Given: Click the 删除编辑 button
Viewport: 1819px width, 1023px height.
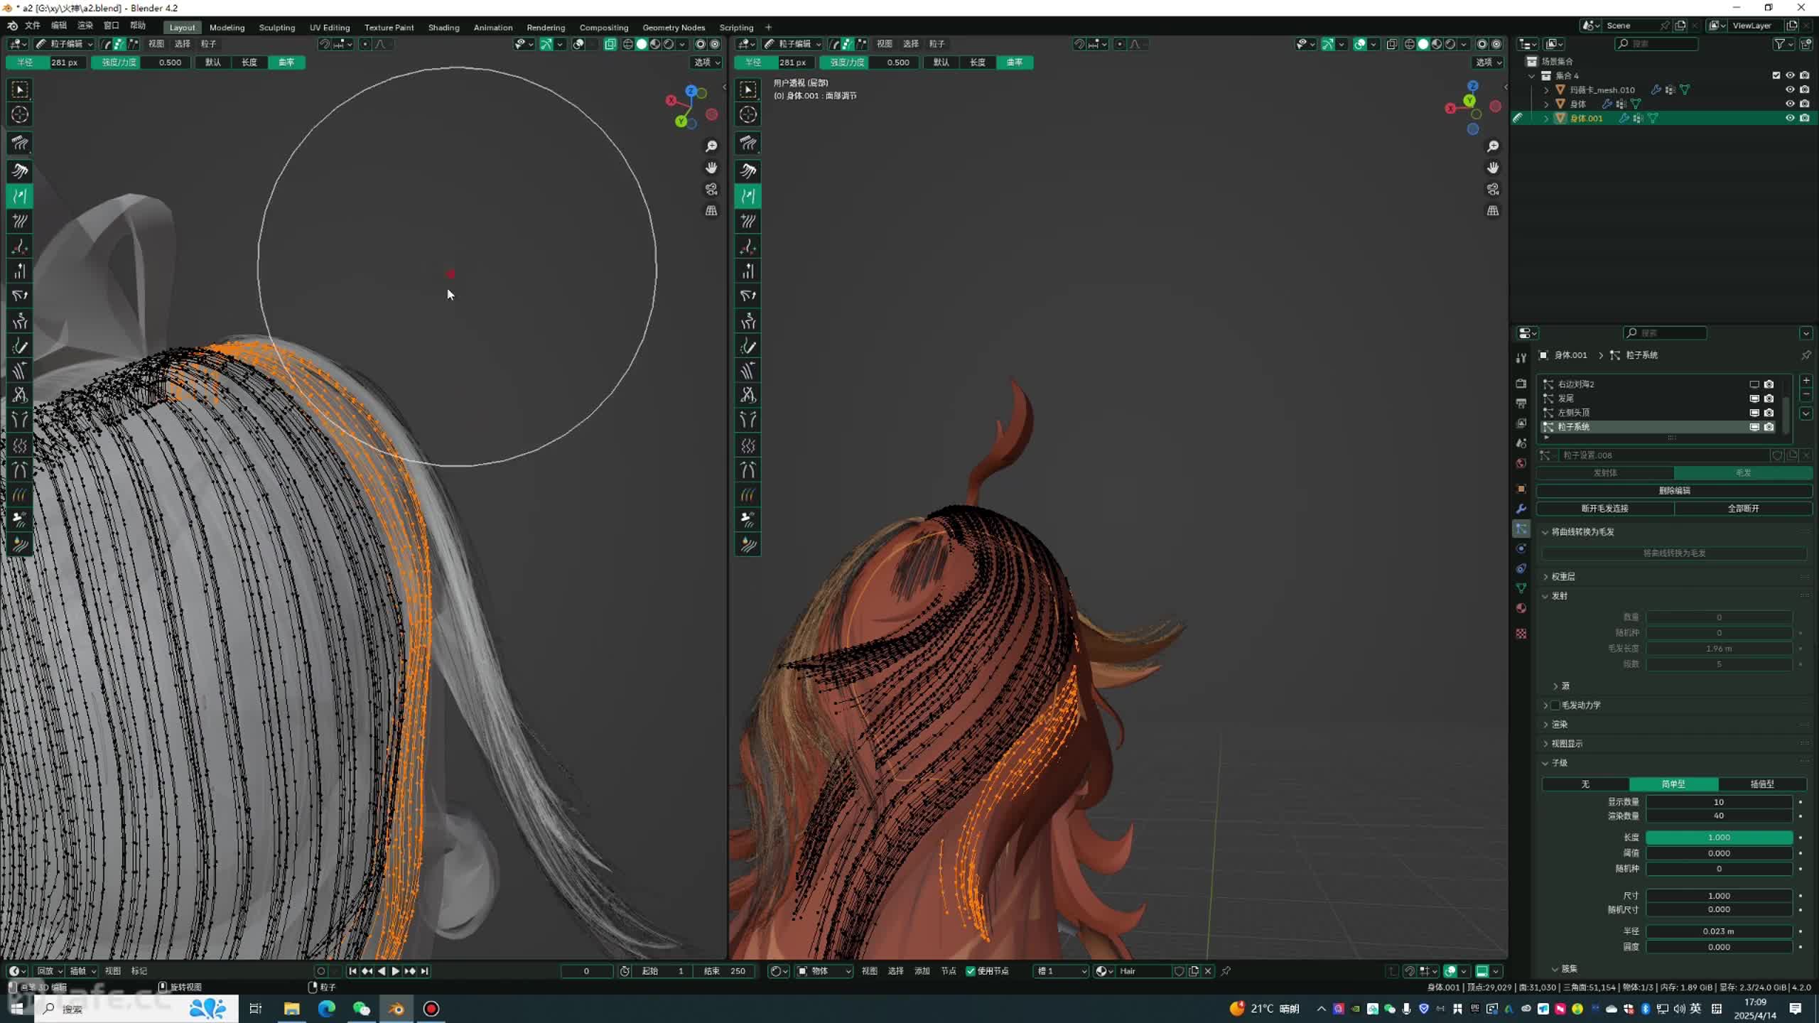Looking at the screenshot, I should pos(1674,490).
